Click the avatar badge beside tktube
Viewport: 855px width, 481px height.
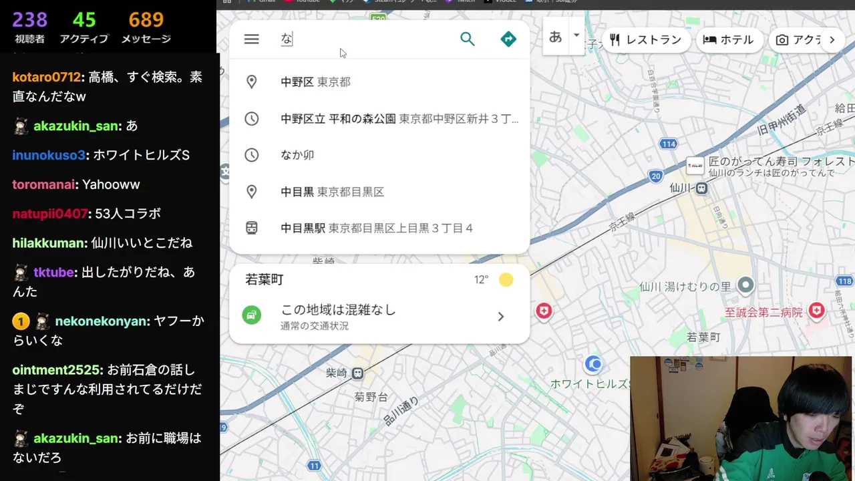tap(21, 273)
